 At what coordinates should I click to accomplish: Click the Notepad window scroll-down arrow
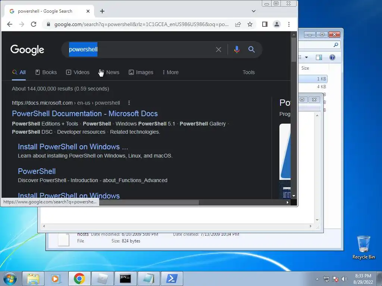tap(317, 220)
